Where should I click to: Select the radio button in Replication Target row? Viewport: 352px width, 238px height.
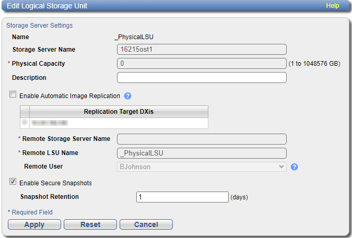[x=25, y=123]
